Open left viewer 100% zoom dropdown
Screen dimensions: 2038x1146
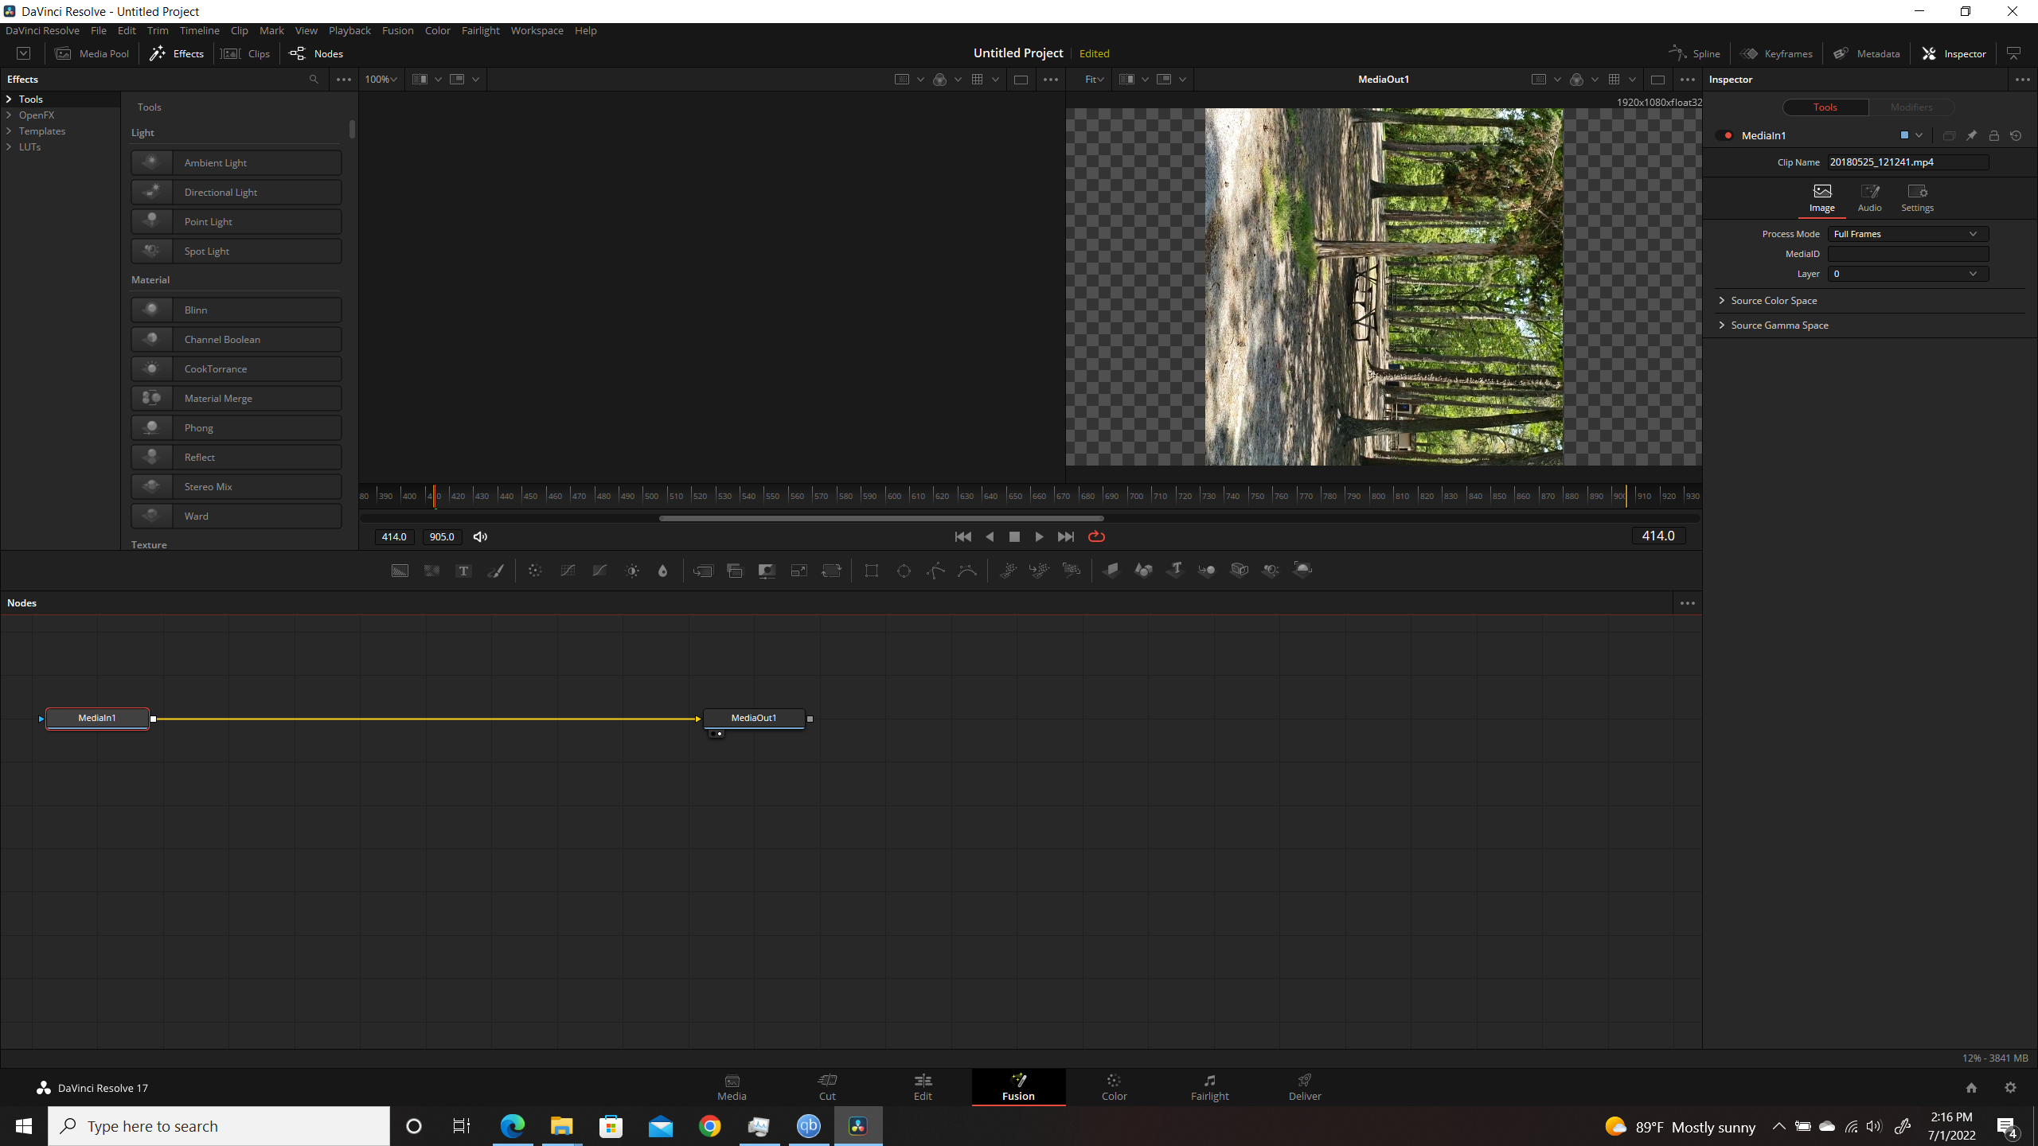[x=381, y=79]
